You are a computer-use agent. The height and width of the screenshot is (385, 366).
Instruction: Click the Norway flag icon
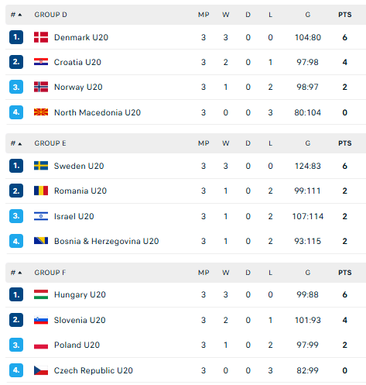pyautogui.click(x=41, y=87)
